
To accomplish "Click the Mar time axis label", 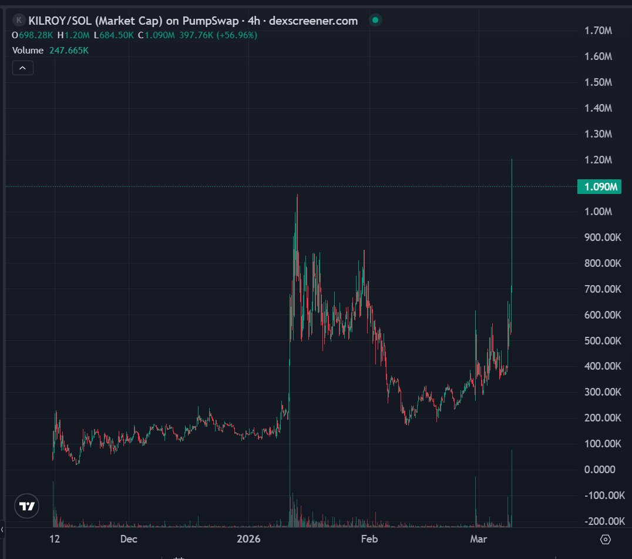I will tap(479, 539).
